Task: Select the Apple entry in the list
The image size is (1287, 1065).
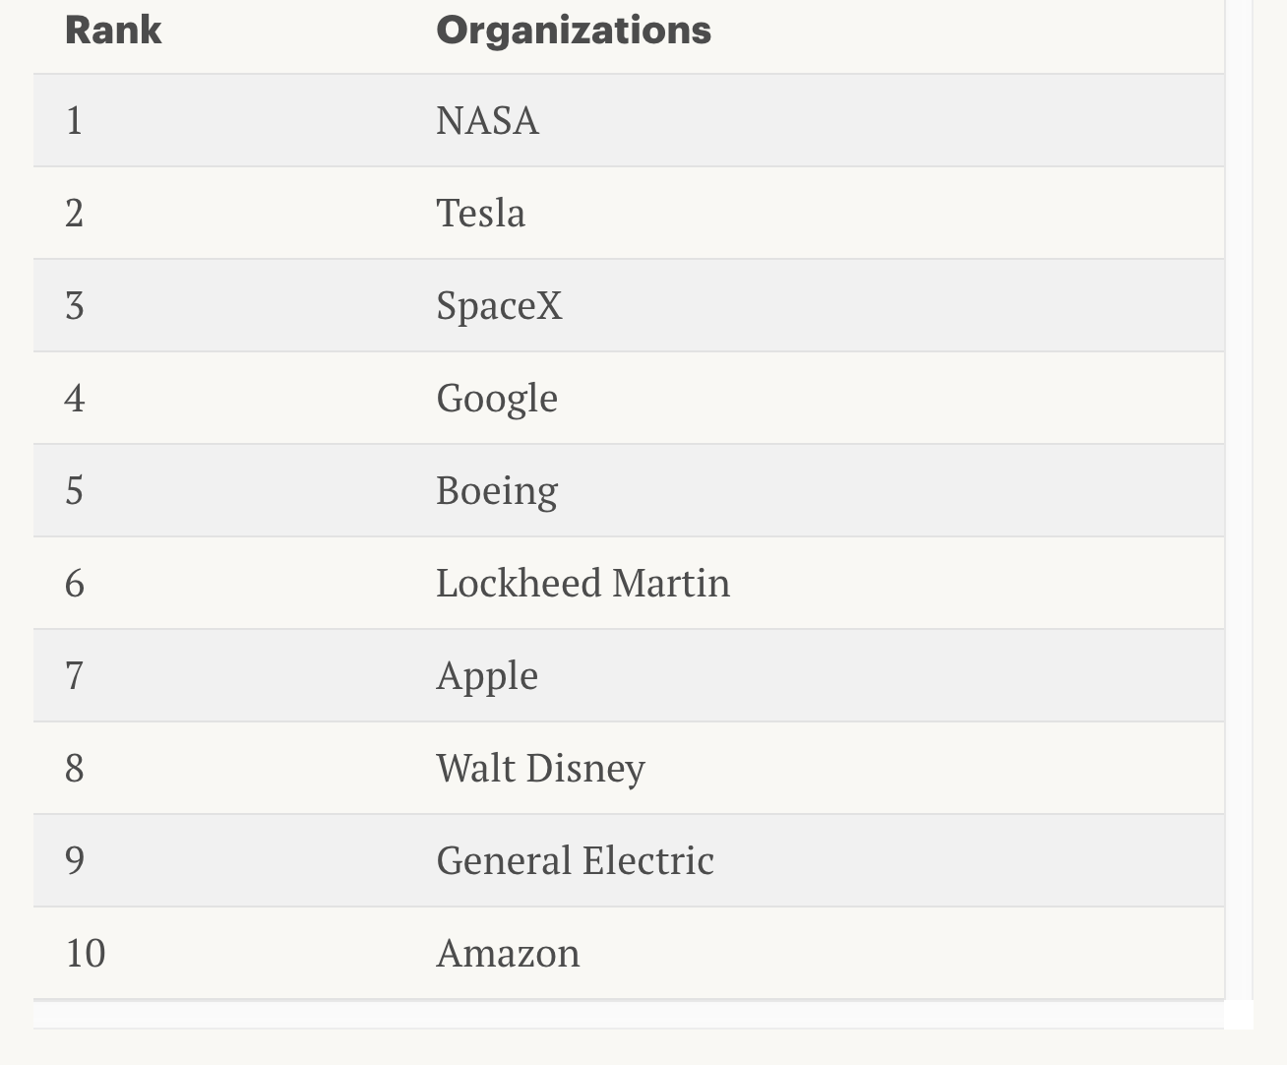Action: pos(487,676)
